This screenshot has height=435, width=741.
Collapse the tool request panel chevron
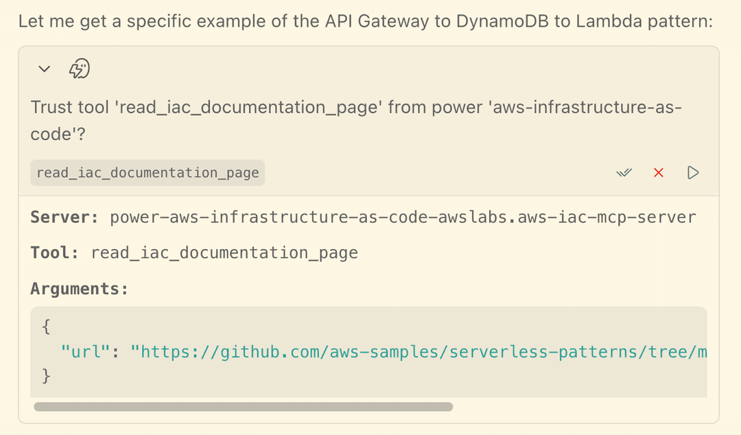(x=45, y=69)
